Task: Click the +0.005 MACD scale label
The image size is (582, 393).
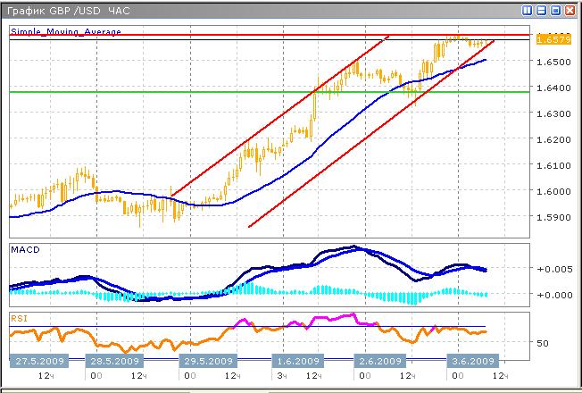Action: click(553, 268)
